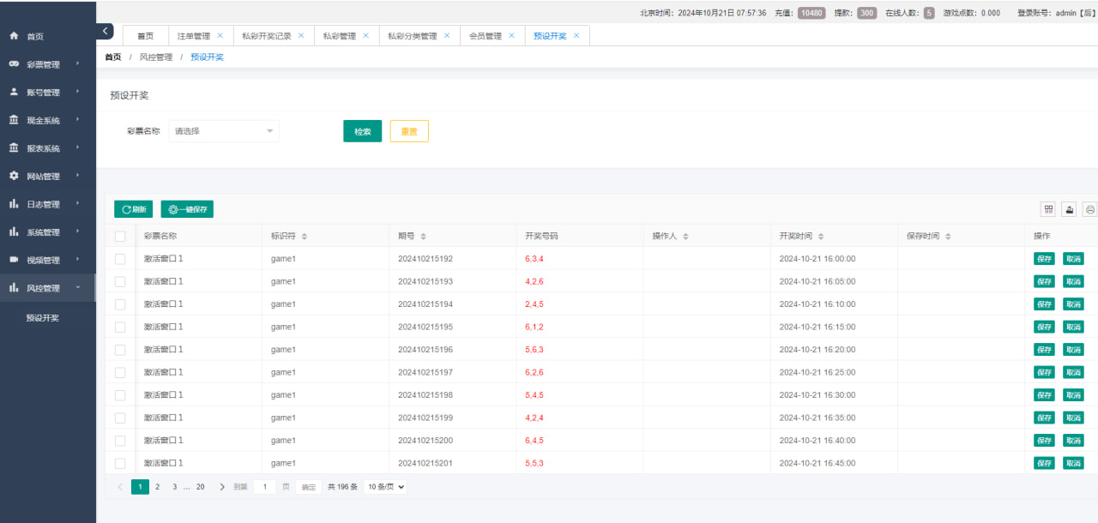This screenshot has width=1098, height=523.
Task: Close the 会员管理 tab
Action: [x=511, y=36]
